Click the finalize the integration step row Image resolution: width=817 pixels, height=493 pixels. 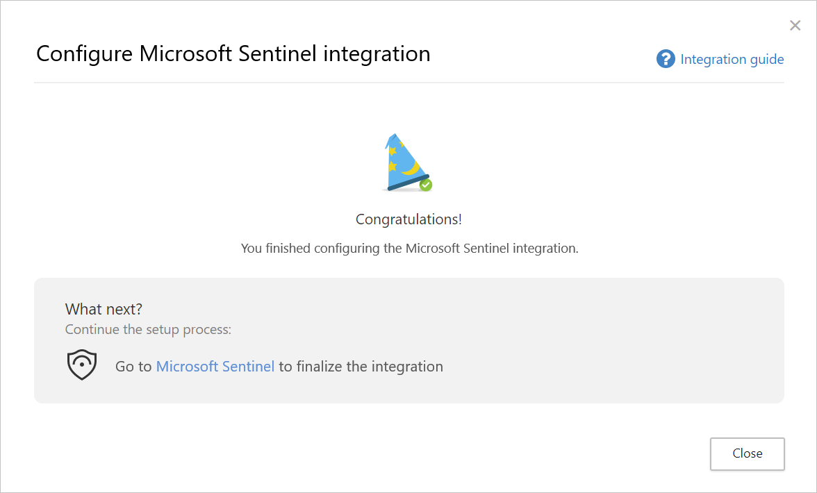[x=278, y=366]
